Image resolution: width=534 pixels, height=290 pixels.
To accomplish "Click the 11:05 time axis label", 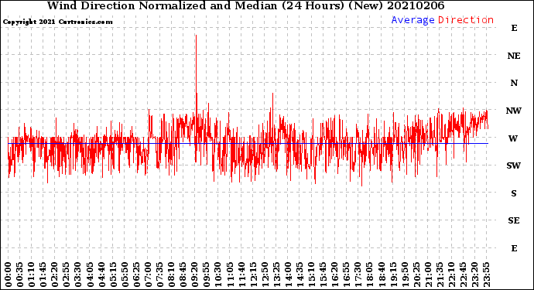I will click(x=230, y=275).
